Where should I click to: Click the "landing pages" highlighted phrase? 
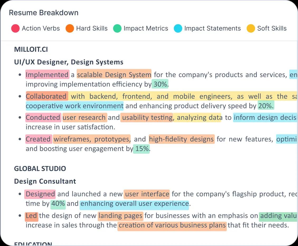click(120, 216)
